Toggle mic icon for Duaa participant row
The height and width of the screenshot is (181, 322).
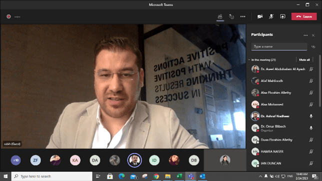point(311,139)
